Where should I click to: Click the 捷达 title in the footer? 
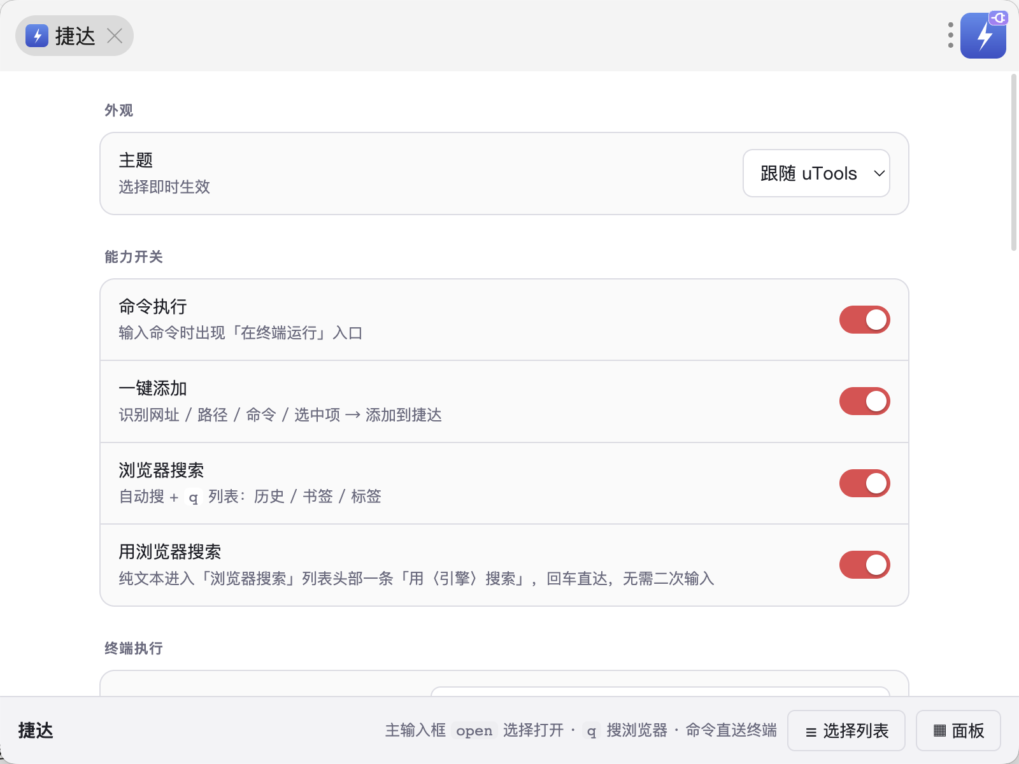36,731
